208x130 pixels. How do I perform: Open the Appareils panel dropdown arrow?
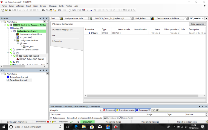pyautogui.click(x=40, y=18)
